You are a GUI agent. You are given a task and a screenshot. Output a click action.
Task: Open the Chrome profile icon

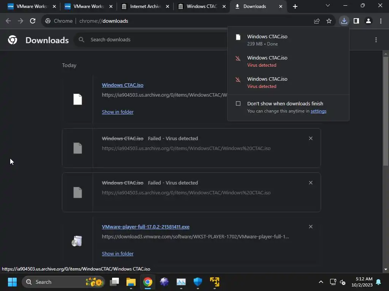(368, 21)
